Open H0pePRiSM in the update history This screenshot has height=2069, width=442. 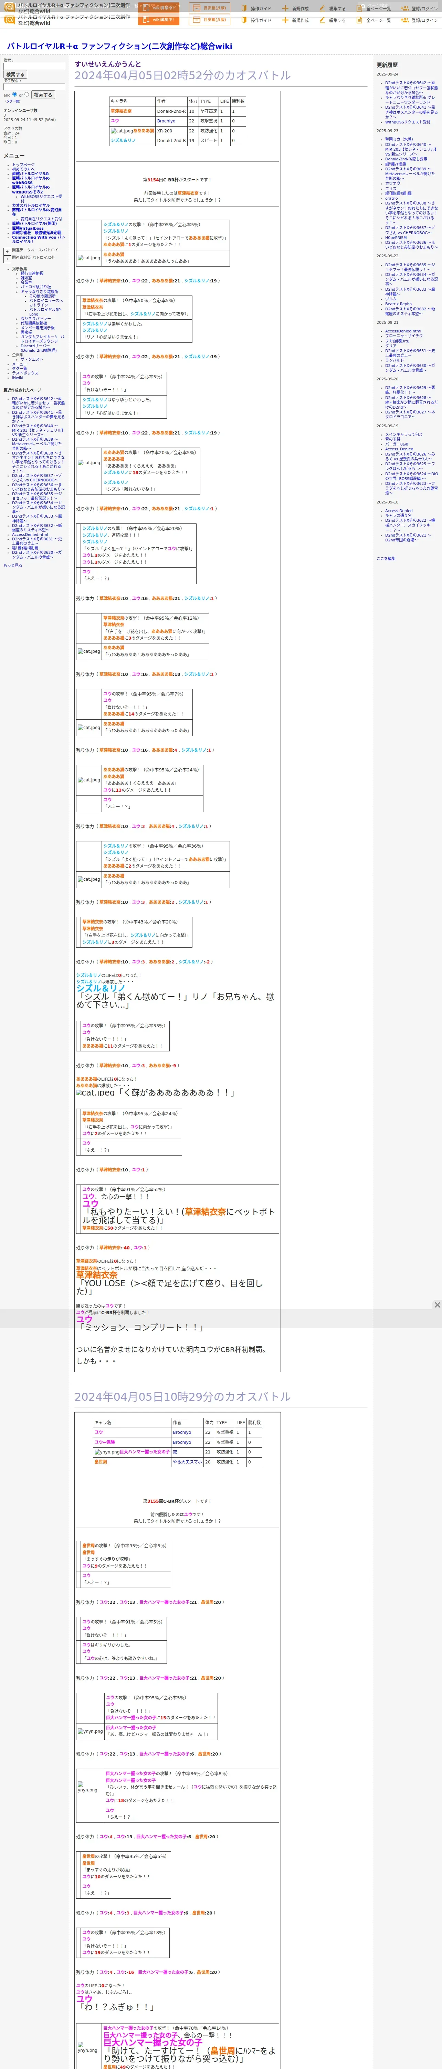click(396, 238)
